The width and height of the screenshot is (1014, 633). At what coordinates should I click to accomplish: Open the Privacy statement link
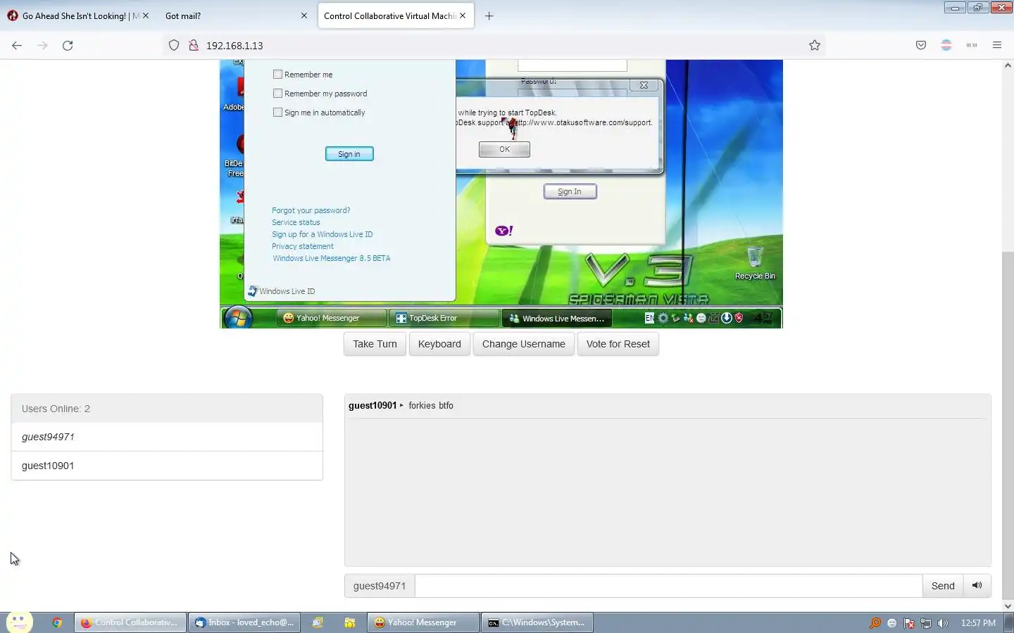point(303,246)
